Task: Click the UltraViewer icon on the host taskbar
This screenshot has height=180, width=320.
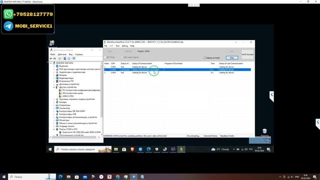Action: (x=134, y=176)
